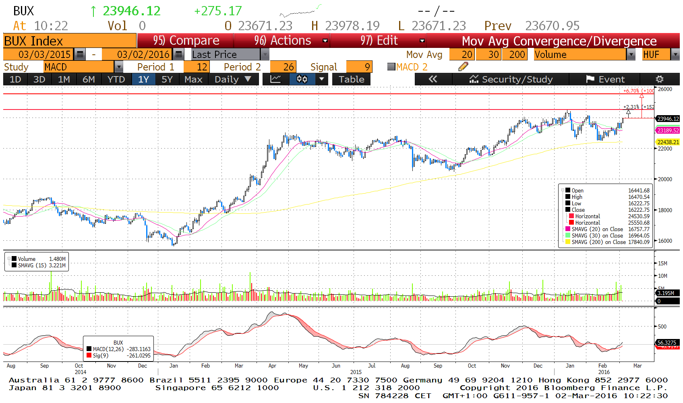
Task: Select the 1D range tab
Action: (x=15, y=79)
